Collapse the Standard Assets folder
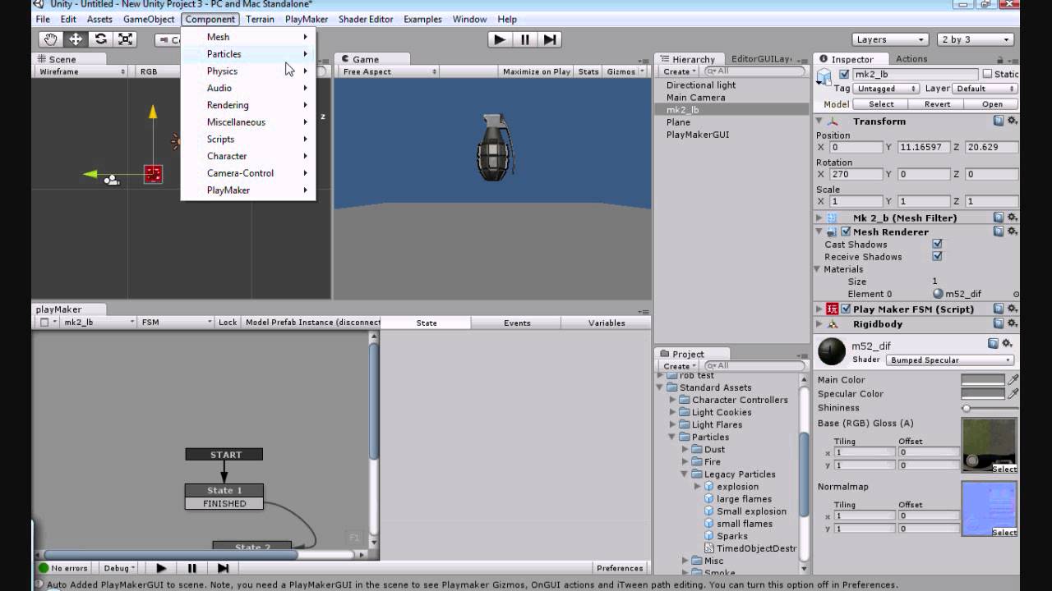Image resolution: width=1052 pixels, height=591 pixels. click(x=660, y=387)
